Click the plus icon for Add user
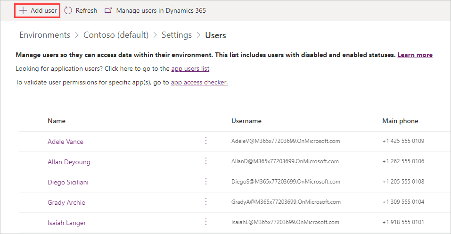 23,11
